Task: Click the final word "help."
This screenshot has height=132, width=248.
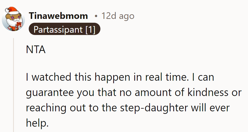Action: [37, 123]
